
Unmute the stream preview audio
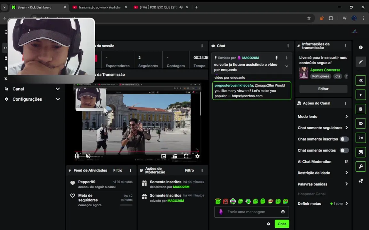88,156
